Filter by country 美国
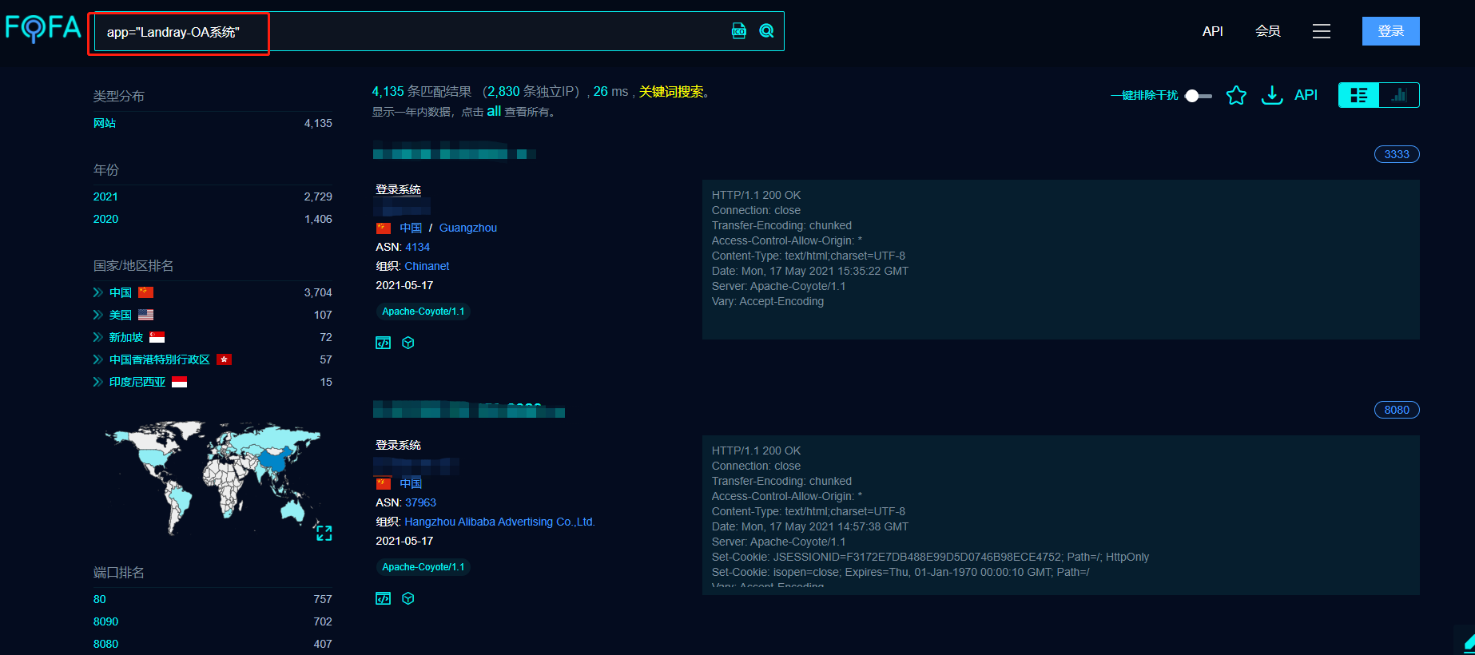 pyautogui.click(x=121, y=315)
